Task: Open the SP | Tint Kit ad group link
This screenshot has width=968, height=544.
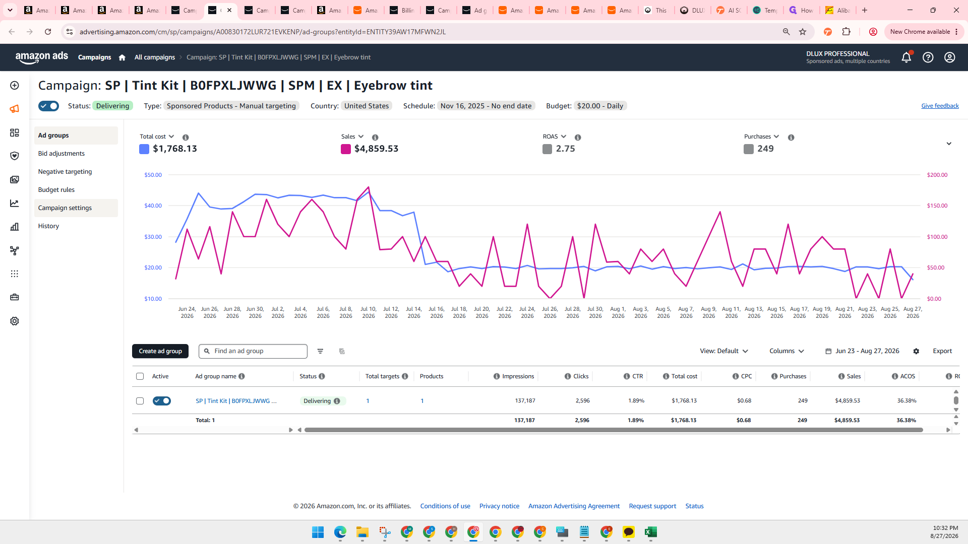Action: [x=236, y=401]
